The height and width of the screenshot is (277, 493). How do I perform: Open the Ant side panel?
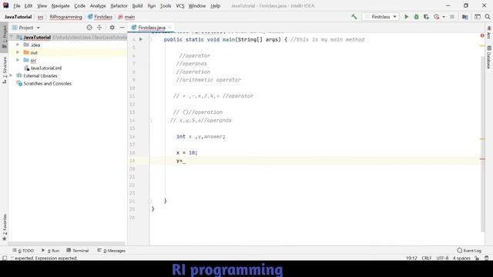point(489,33)
